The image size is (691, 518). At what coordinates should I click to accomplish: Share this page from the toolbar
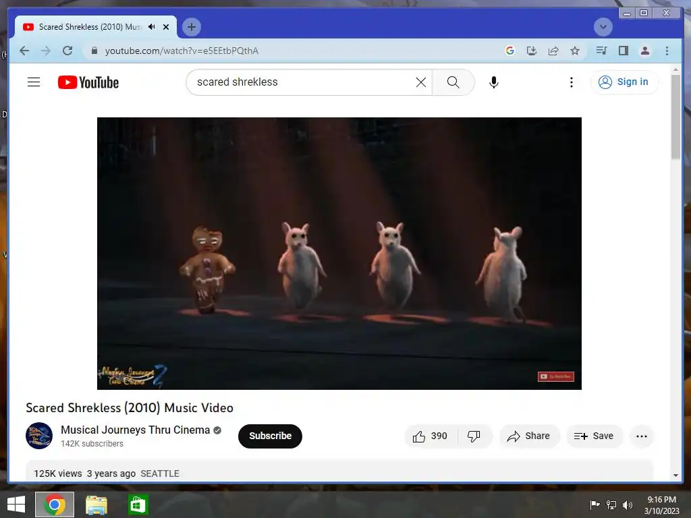[x=553, y=51]
